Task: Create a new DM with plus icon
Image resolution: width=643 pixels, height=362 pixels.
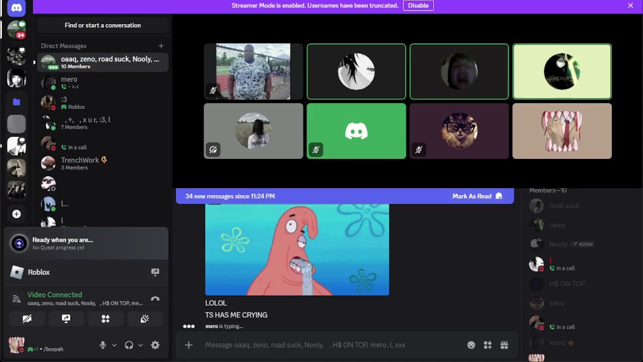Action: click(161, 46)
